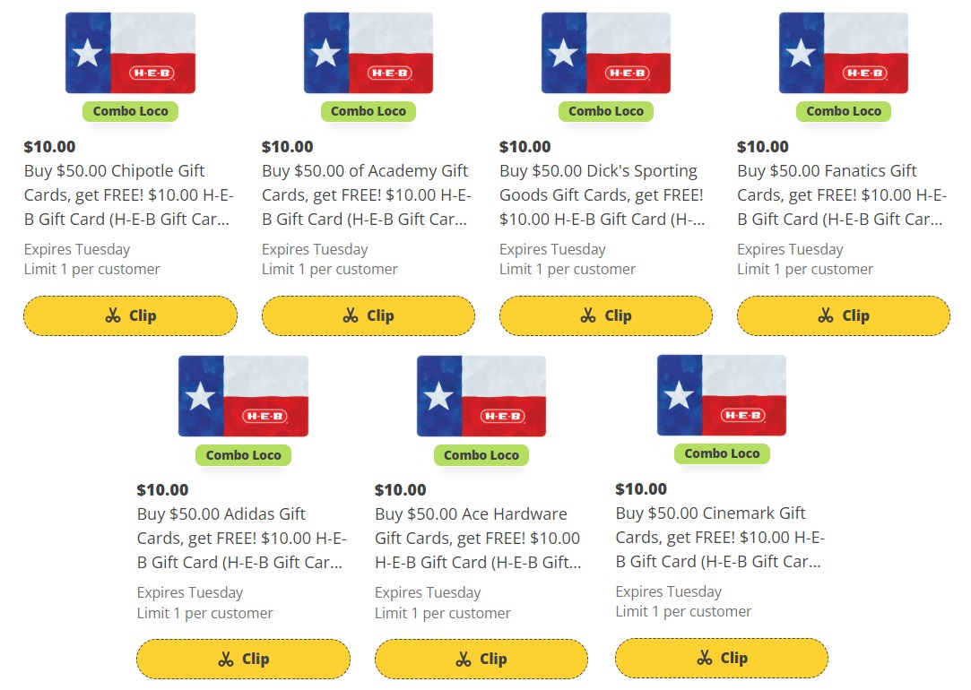Click the Fanatics gift card image
Image resolution: width=971 pixels, height=690 pixels.
point(843,51)
